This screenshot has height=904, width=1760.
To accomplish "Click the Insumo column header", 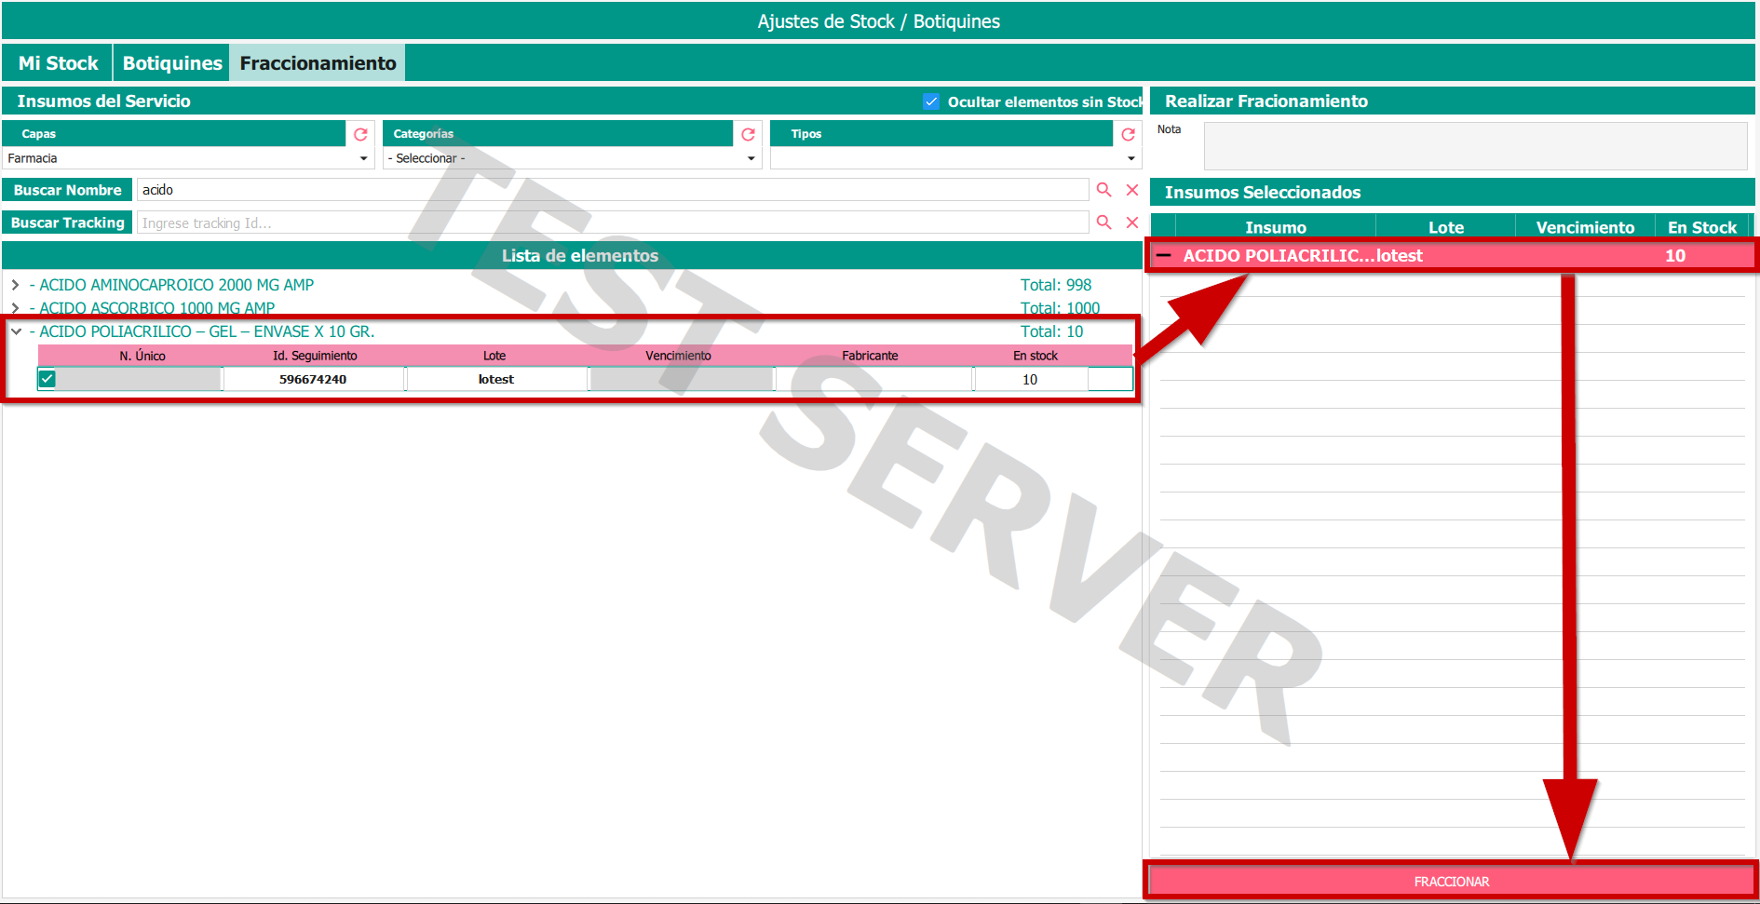I will [1276, 227].
